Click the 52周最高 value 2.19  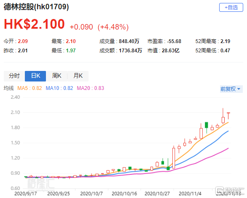coord(225,41)
